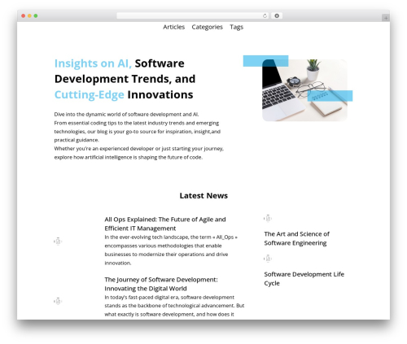Image resolution: width=407 pixels, height=344 pixels.
Task: Click 'In the ever-evolving tech landscape' excerpt
Action: [171, 250]
